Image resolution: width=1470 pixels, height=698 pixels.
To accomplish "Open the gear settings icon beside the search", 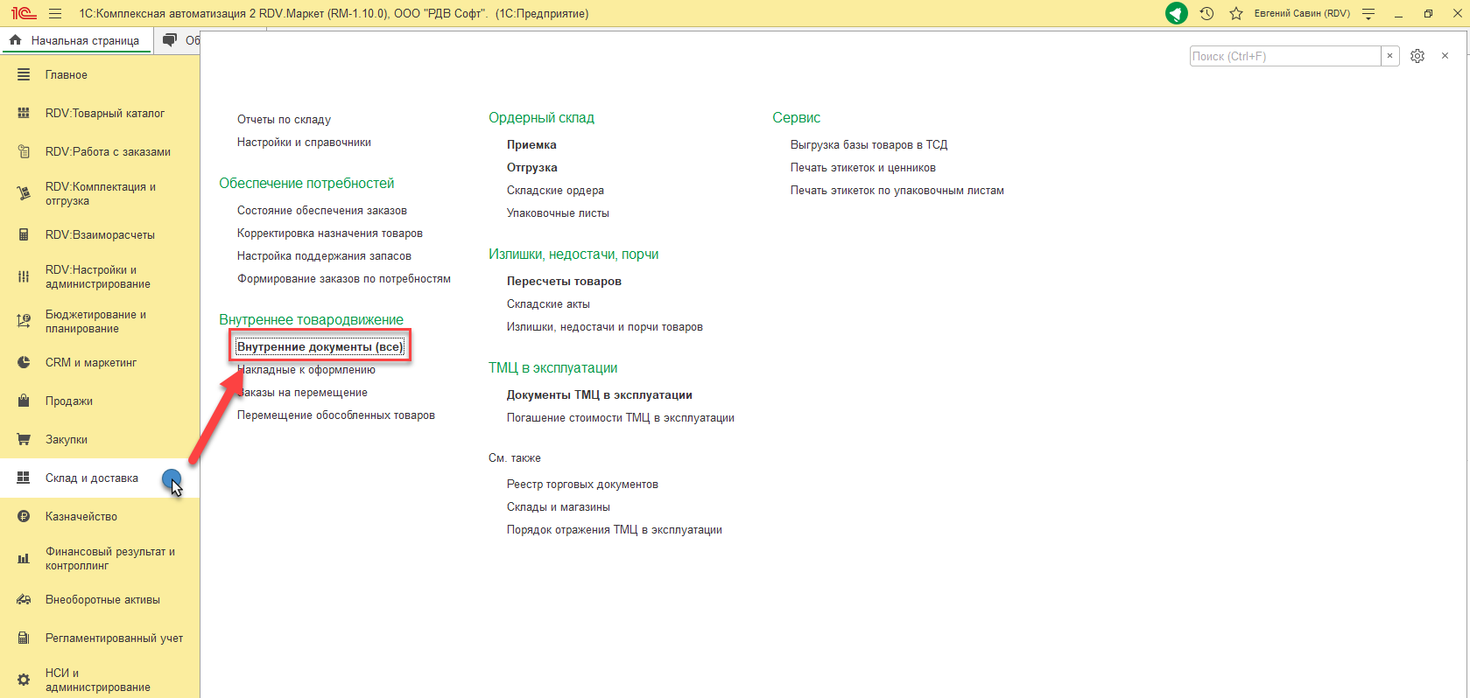I will point(1417,56).
